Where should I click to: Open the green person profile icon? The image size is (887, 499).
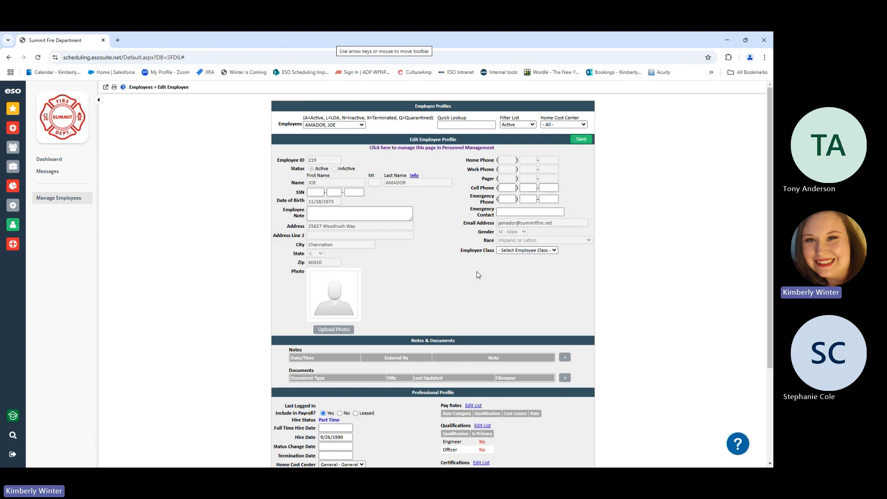13,225
